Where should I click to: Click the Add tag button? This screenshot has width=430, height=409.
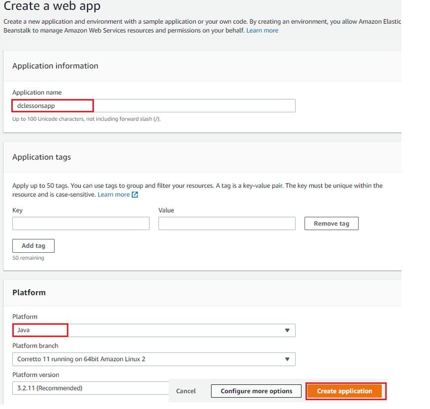pyautogui.click(x=34, y=246)
